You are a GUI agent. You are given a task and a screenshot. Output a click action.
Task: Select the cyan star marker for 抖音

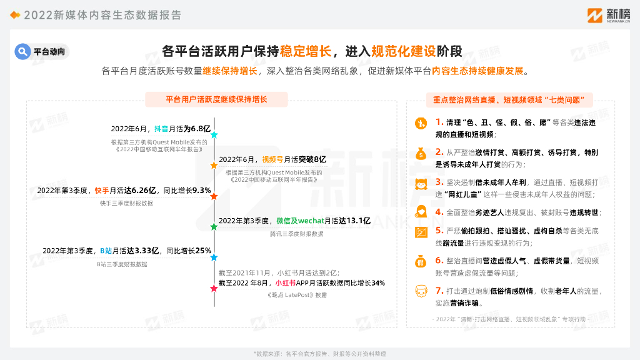pos(214,134)
